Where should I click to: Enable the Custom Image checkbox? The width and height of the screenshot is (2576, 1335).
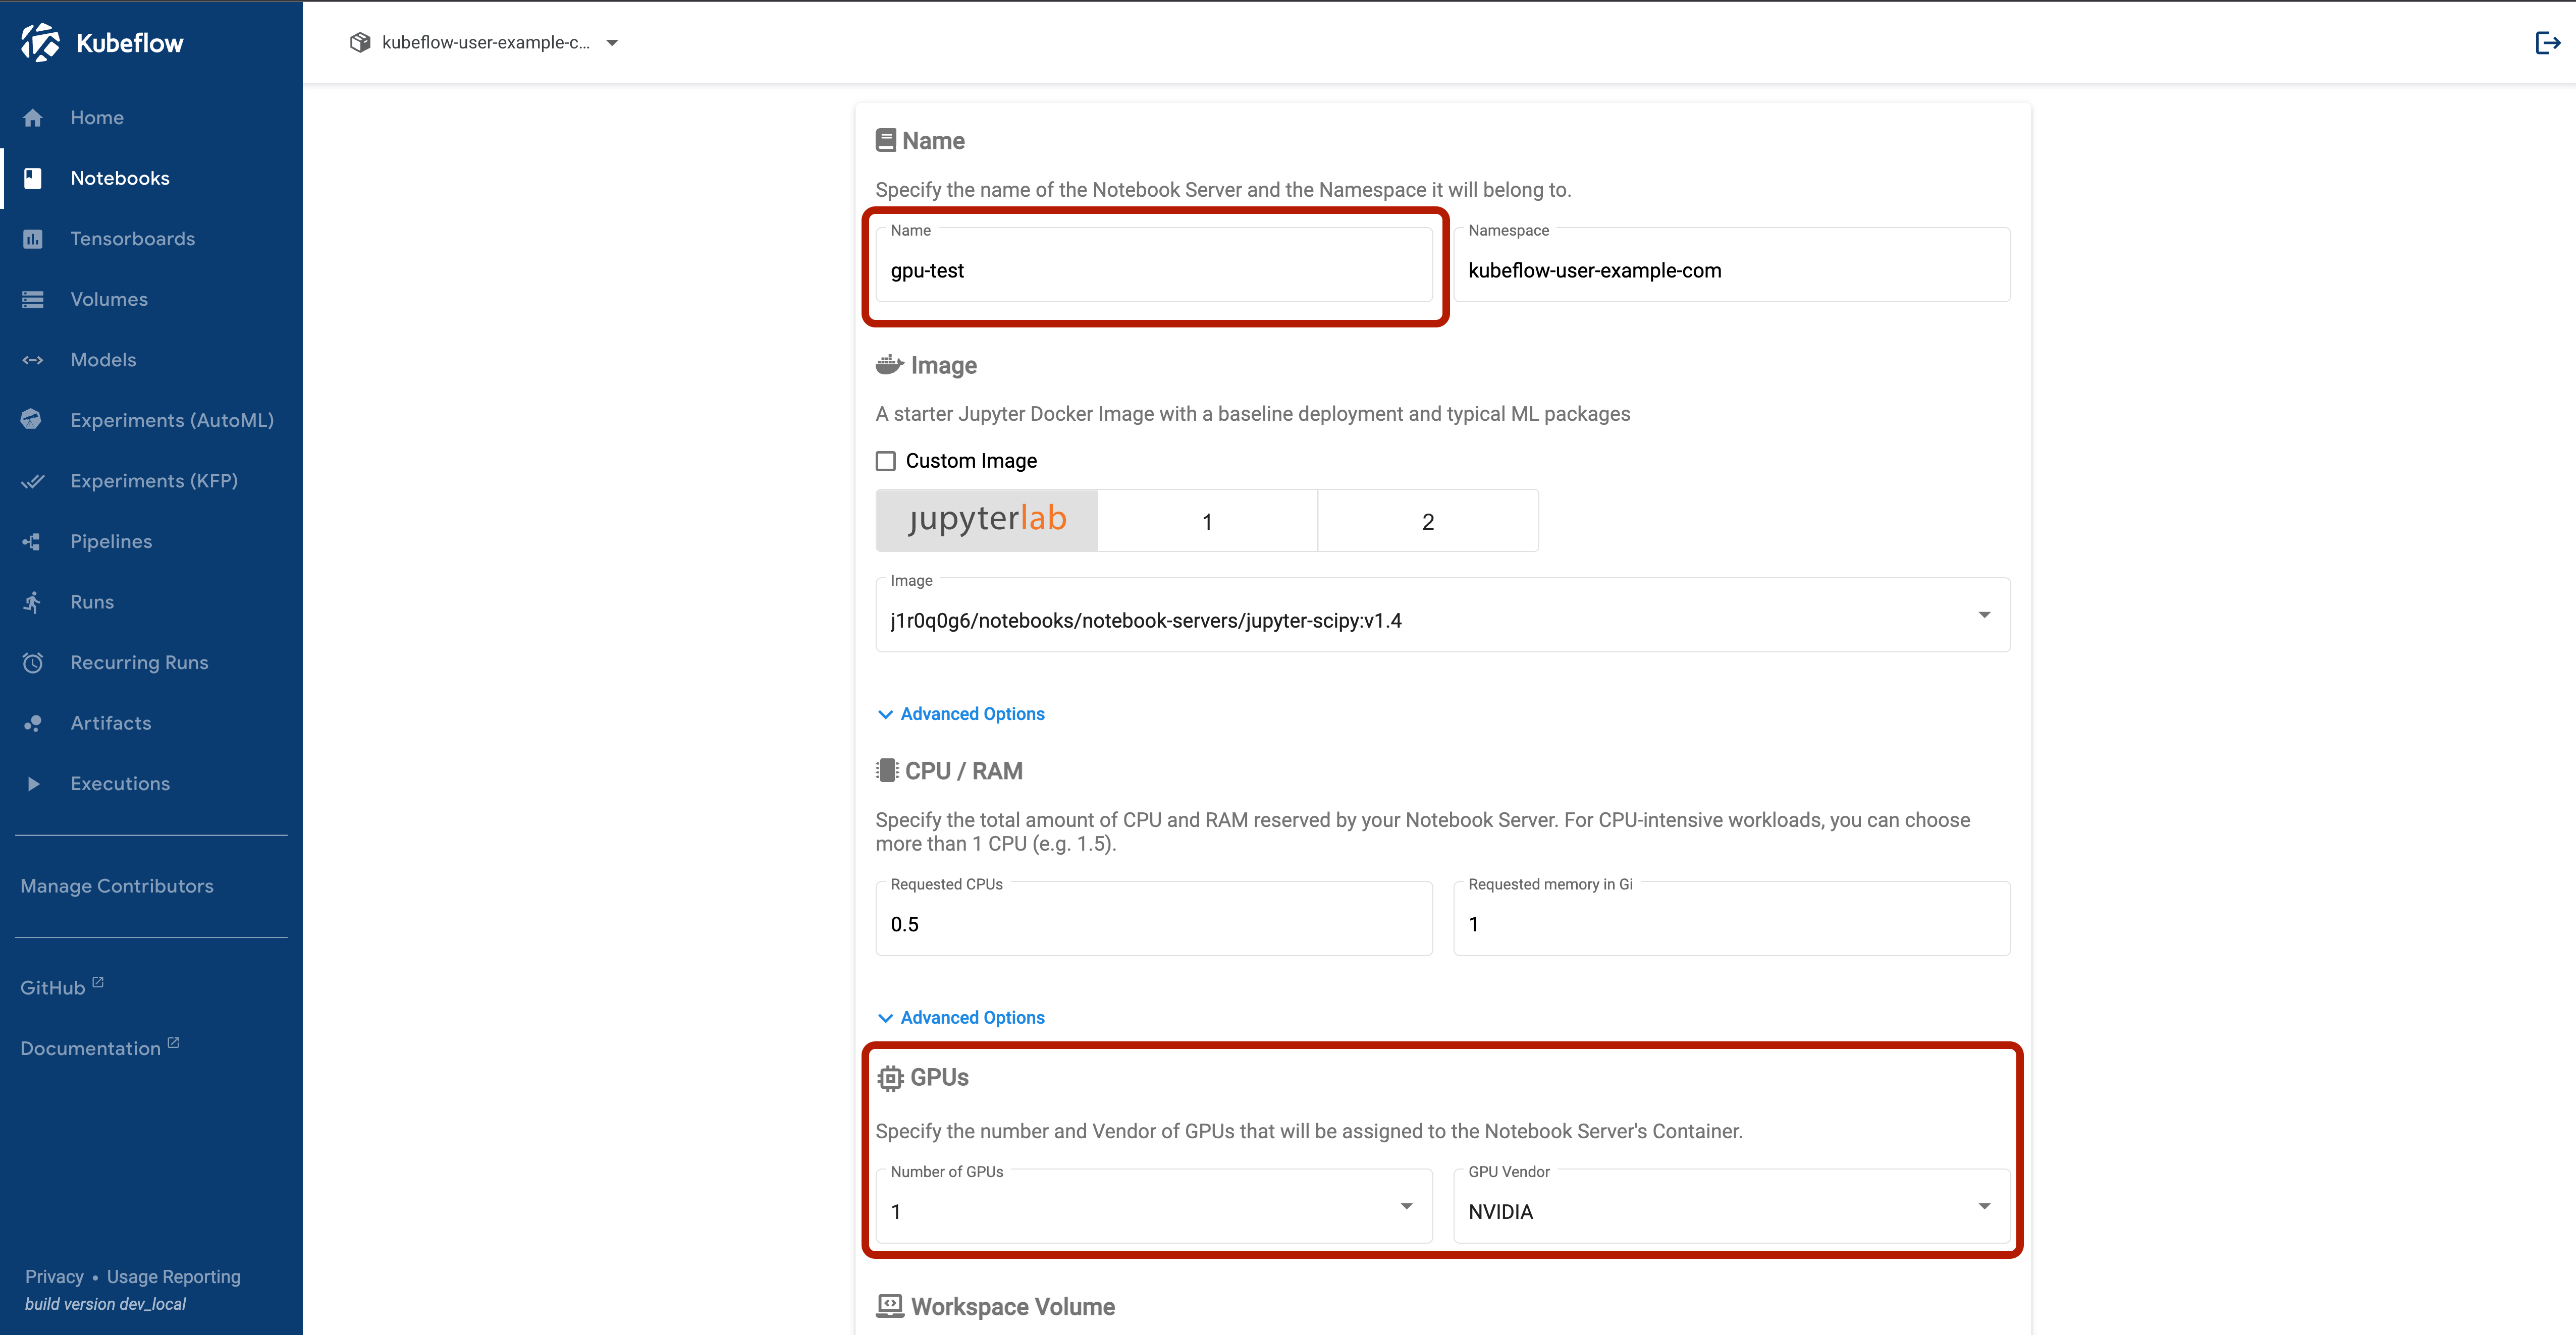[886, 461]
